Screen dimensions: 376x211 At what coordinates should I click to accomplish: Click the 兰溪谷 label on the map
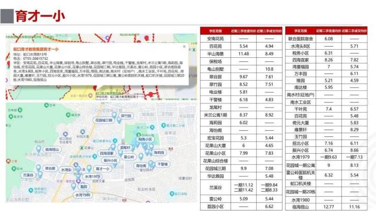point(28,175)
